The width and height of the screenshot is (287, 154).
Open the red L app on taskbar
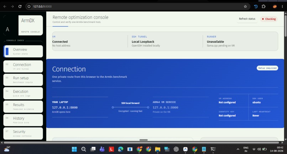(x=111, y=149)
